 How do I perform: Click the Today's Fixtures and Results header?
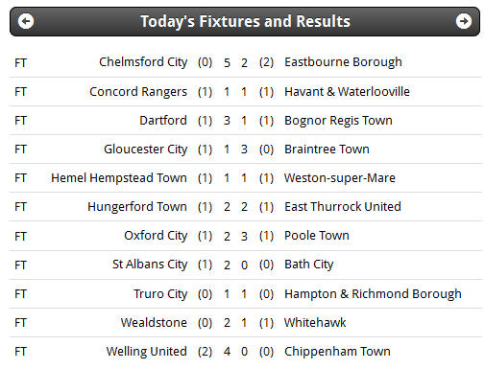[x=245, y=21]
